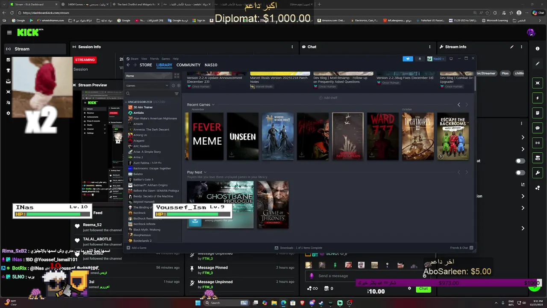This screenshot has height=308, width=547.
Task: Open the broadcast signal icon in Kick sidebar
Action: (x=538, y=143)
